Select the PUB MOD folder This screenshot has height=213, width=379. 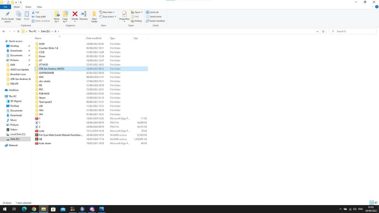91,93
